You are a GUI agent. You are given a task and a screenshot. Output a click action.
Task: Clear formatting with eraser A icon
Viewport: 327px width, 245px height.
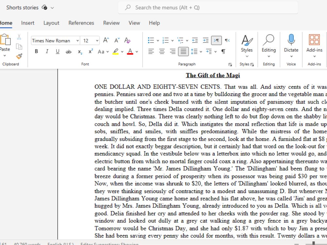[x=127, y=40]
